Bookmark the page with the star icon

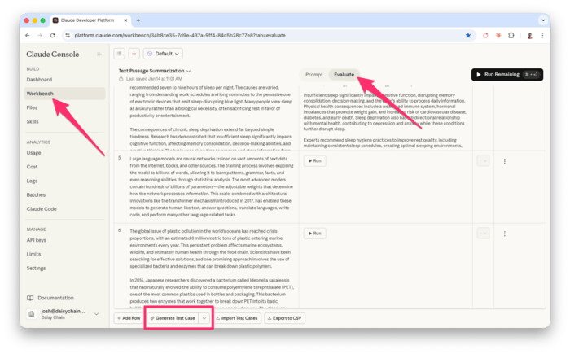click(467, 36)
